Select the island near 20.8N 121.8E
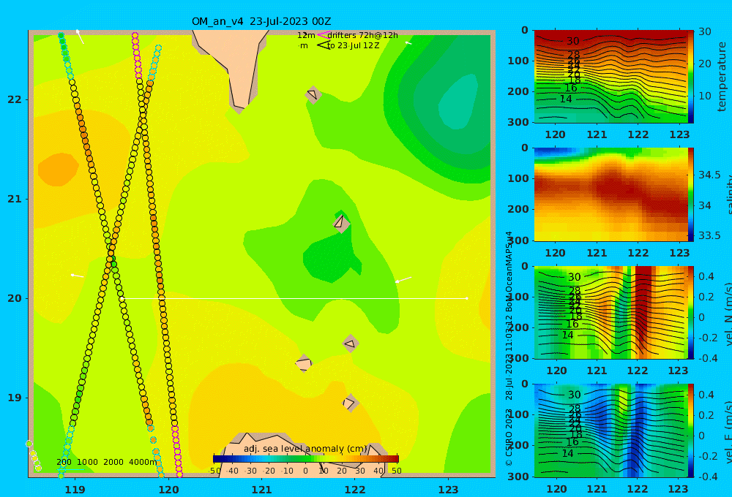This screenshot has height=497, width=732. (341, 222)
